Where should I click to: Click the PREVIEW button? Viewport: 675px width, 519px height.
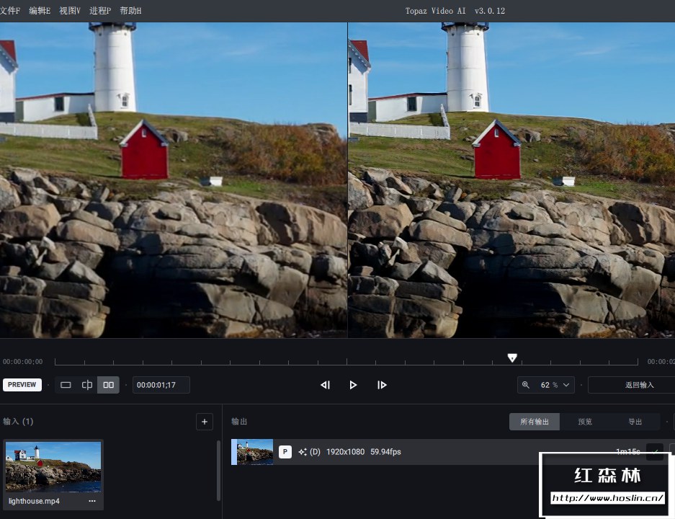click(22, 385)
